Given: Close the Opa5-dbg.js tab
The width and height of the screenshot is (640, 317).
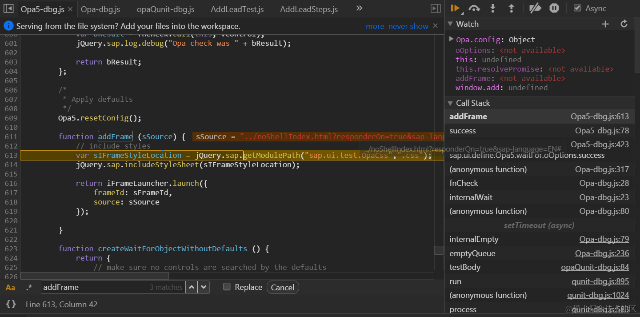Looking at the screenshot, I should 70,9.
